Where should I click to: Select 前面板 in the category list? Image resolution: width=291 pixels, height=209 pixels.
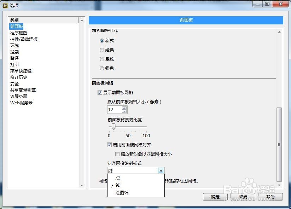coord(17,27)
